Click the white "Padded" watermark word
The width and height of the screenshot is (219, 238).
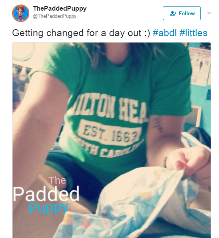46,194
